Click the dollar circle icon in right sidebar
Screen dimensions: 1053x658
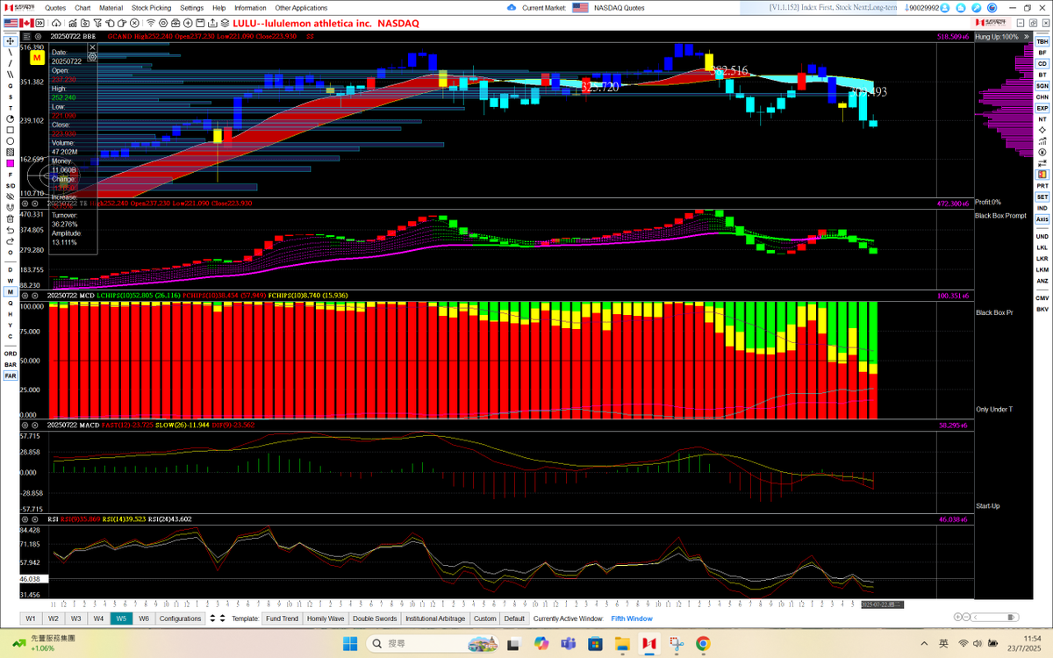point(1042,152)
